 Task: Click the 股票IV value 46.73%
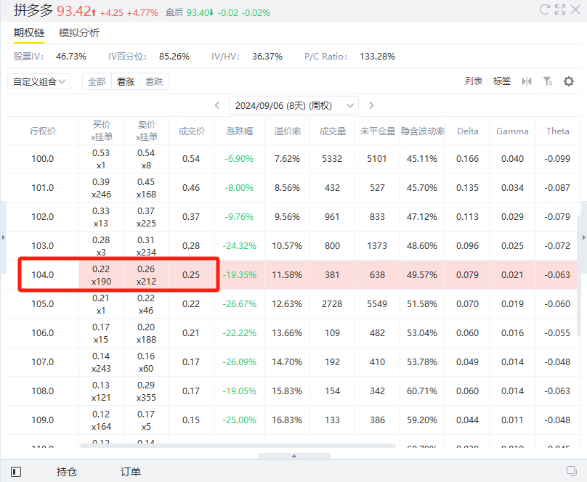pos(71,57)
